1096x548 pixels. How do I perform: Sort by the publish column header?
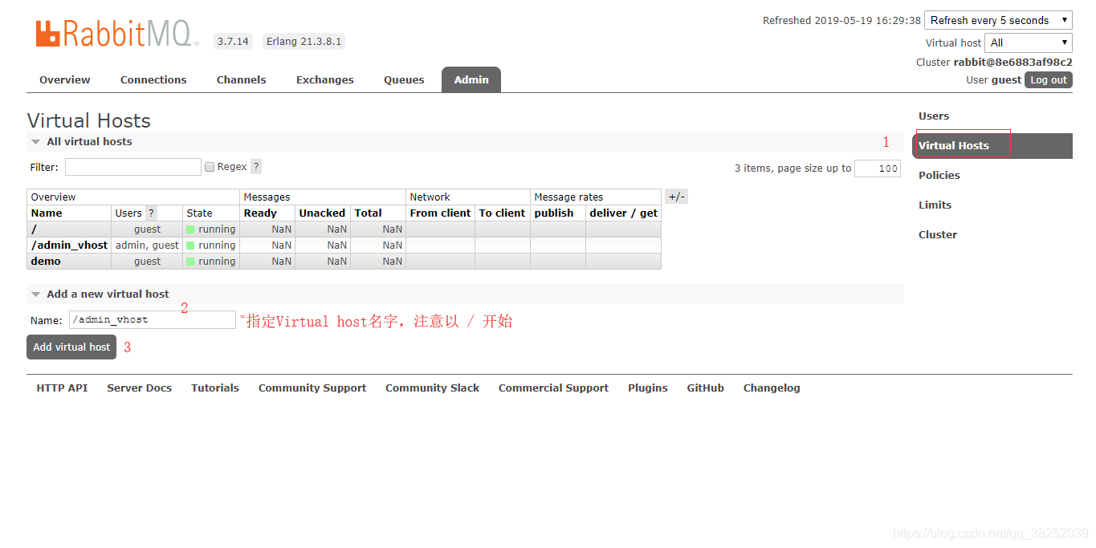coord(554,213)
